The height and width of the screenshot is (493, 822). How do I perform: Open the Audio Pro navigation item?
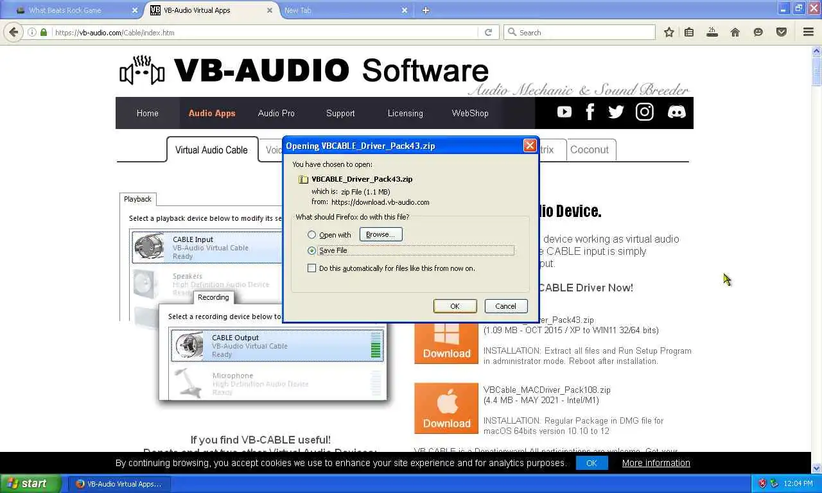click(x=276, y=113)
